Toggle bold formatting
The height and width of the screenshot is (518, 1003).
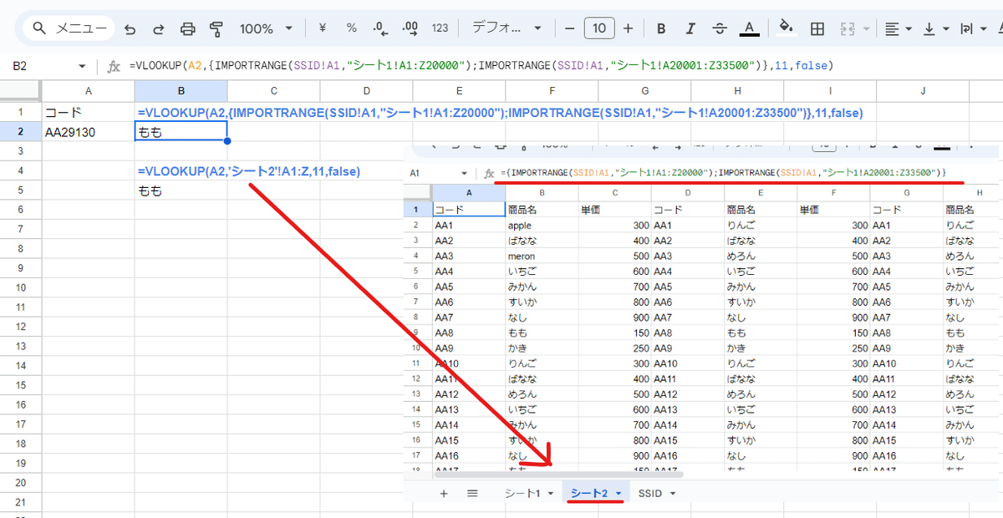[x=661, y=28]
